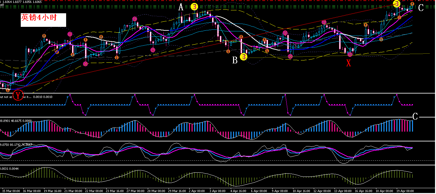Viewport: 436px width, 194px height.
Task: Select the 2 Apr 00:00 date label
Action: click(197, 191)
